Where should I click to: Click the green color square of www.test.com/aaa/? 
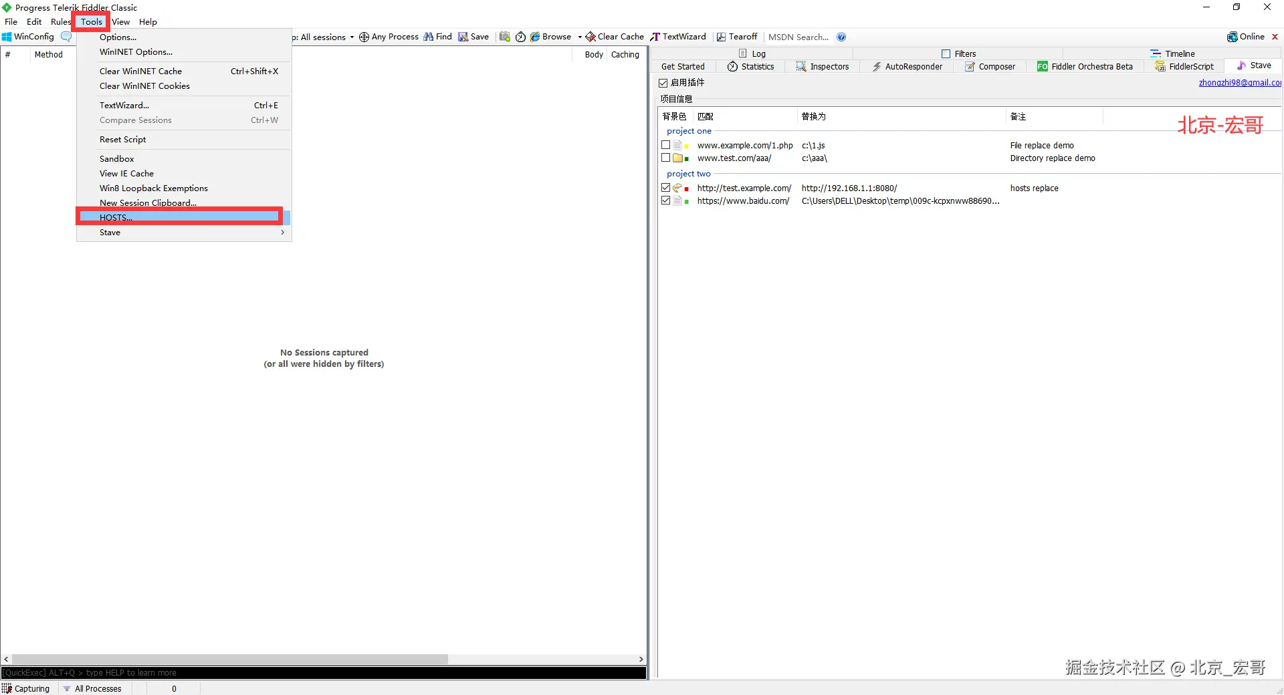click(687, 159)
